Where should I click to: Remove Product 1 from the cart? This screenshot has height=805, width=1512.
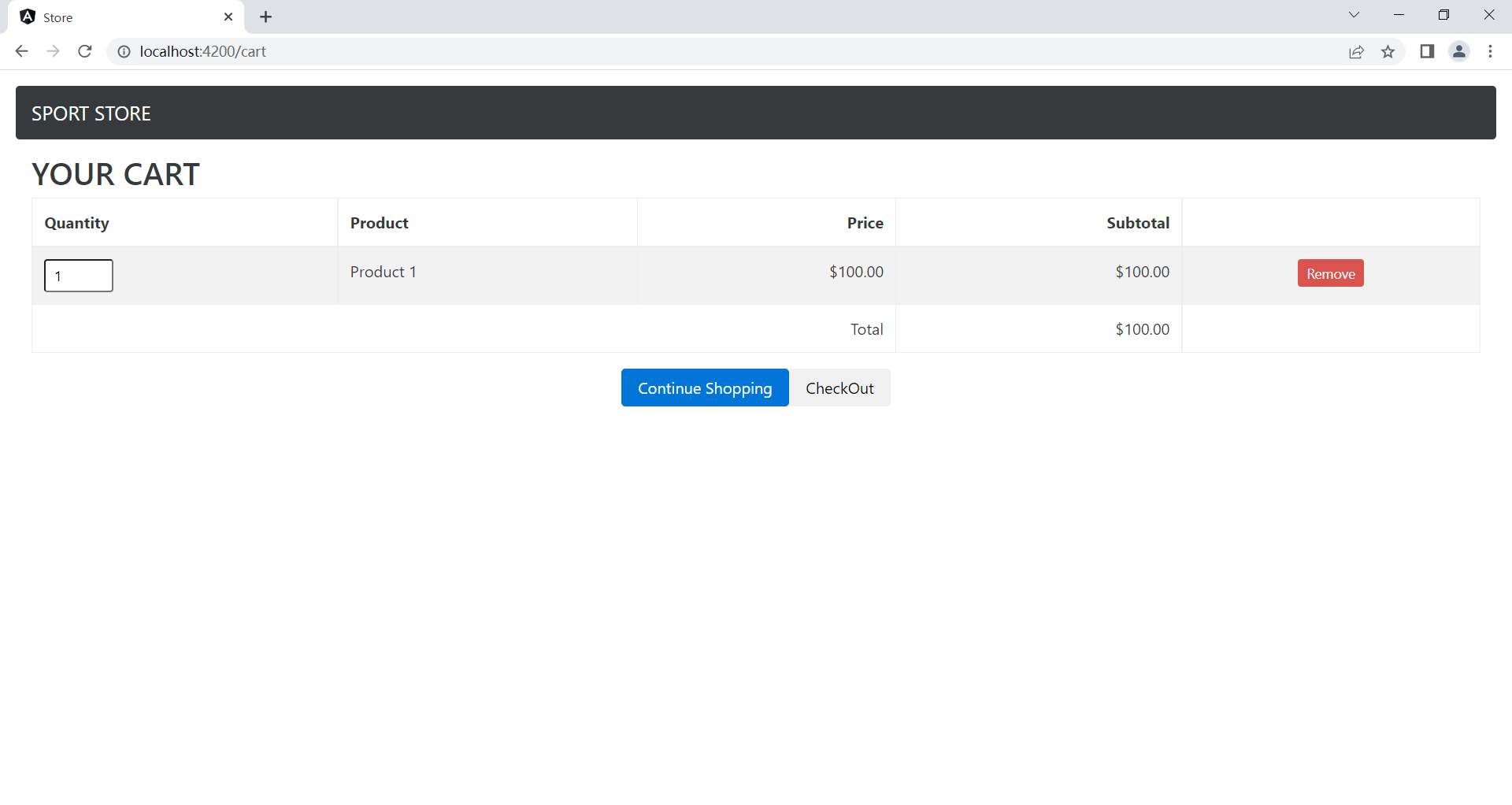pyautogui.click(x=1331, y=273)
